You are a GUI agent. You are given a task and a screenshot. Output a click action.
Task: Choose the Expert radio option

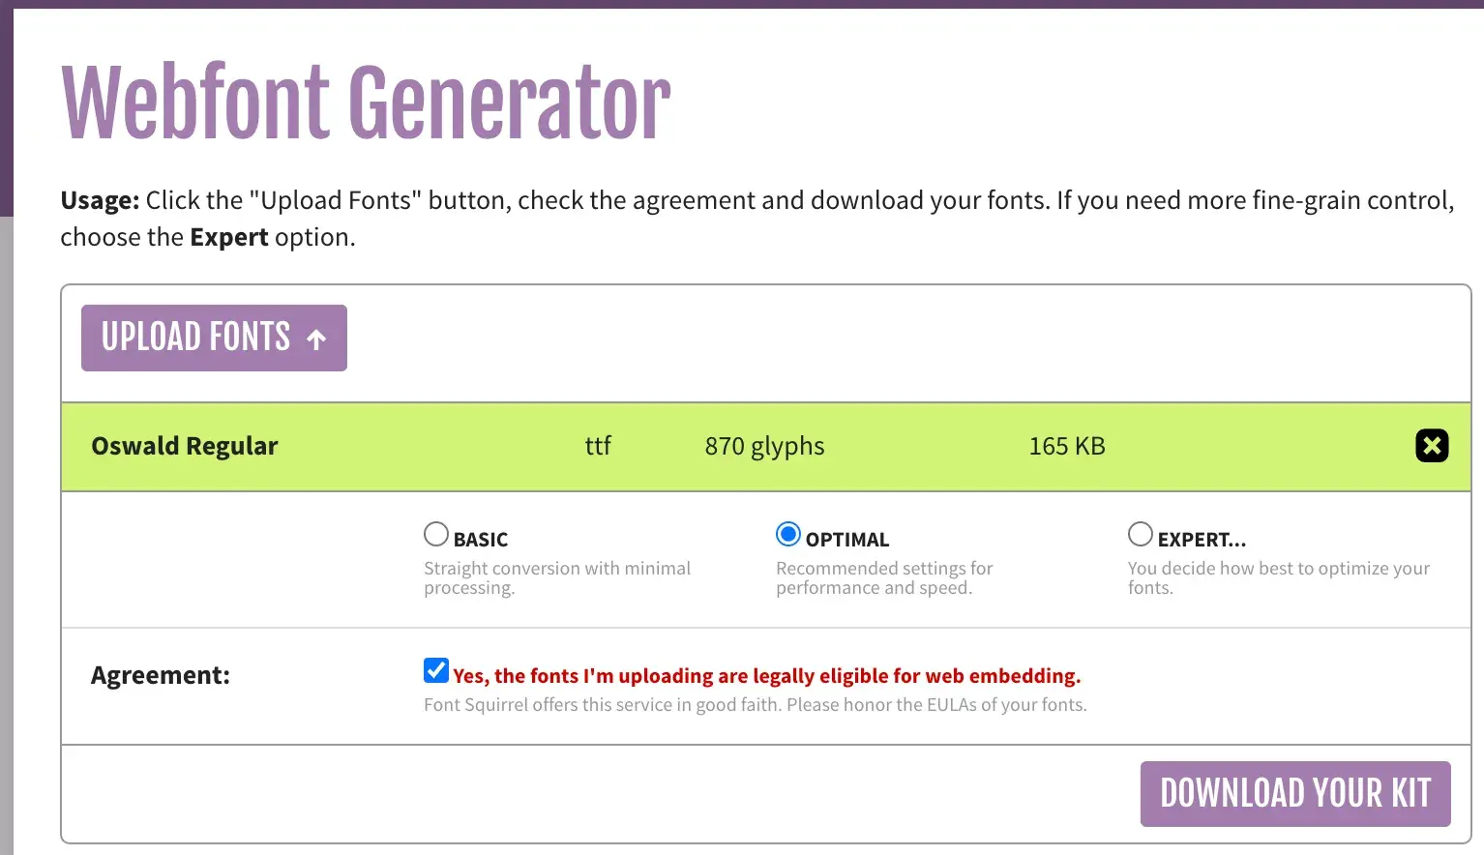click(x=1141, y=534)
